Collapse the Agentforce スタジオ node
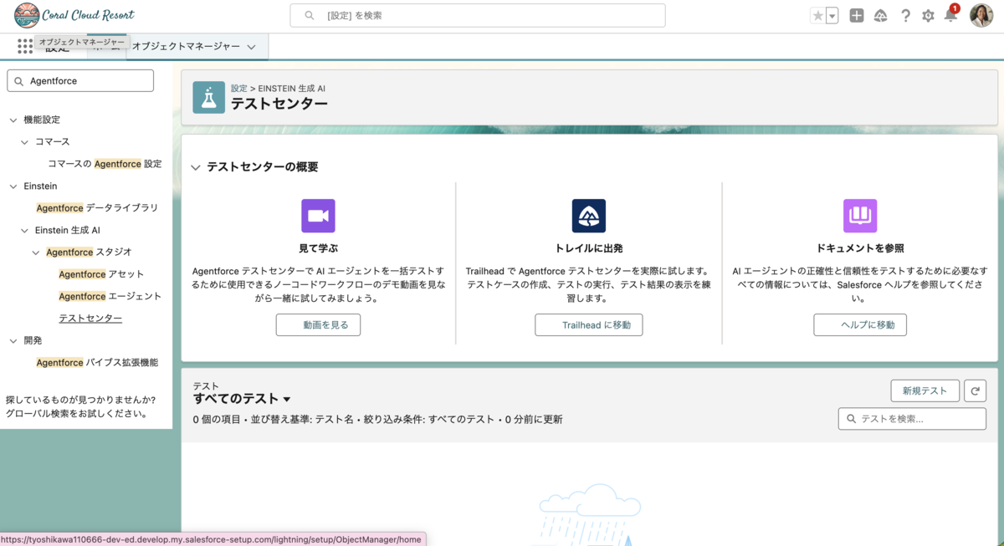1004x546 pixels. coord(36,253)
